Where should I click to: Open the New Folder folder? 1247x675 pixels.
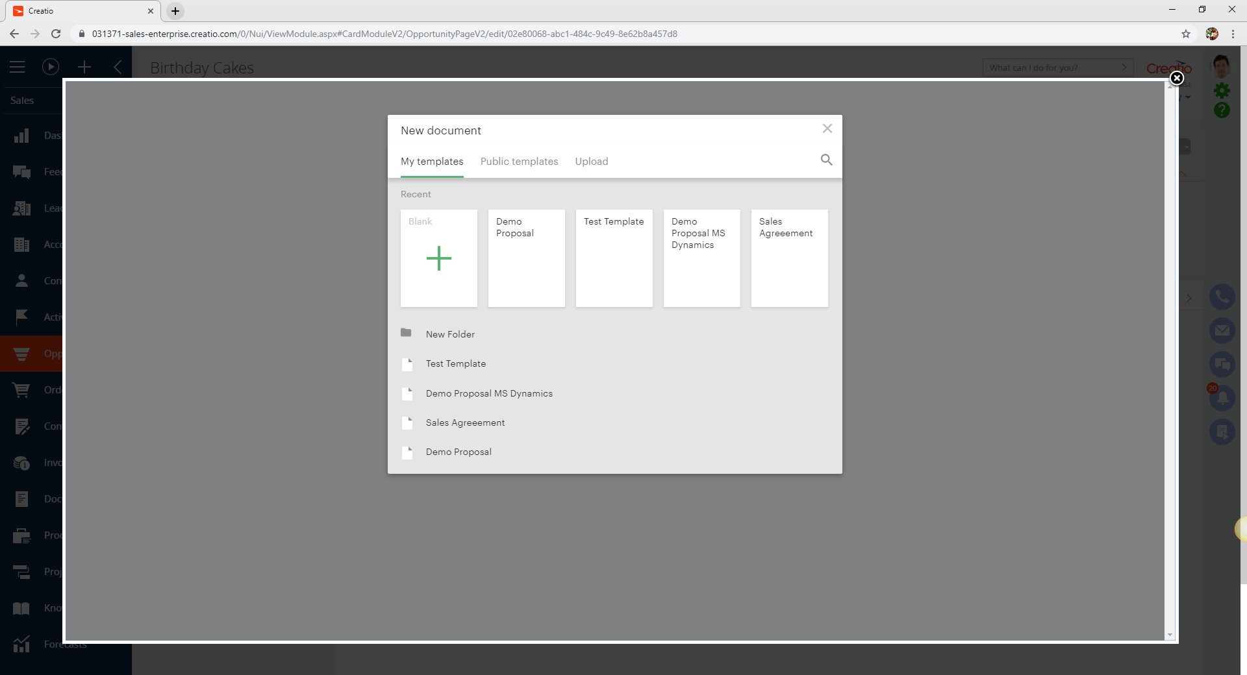(x=449, y=334)
